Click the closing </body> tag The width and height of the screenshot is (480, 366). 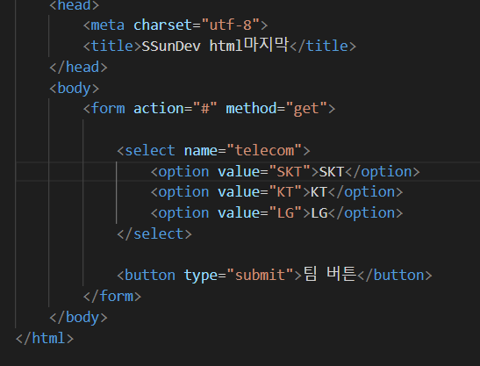coord(79,318)
